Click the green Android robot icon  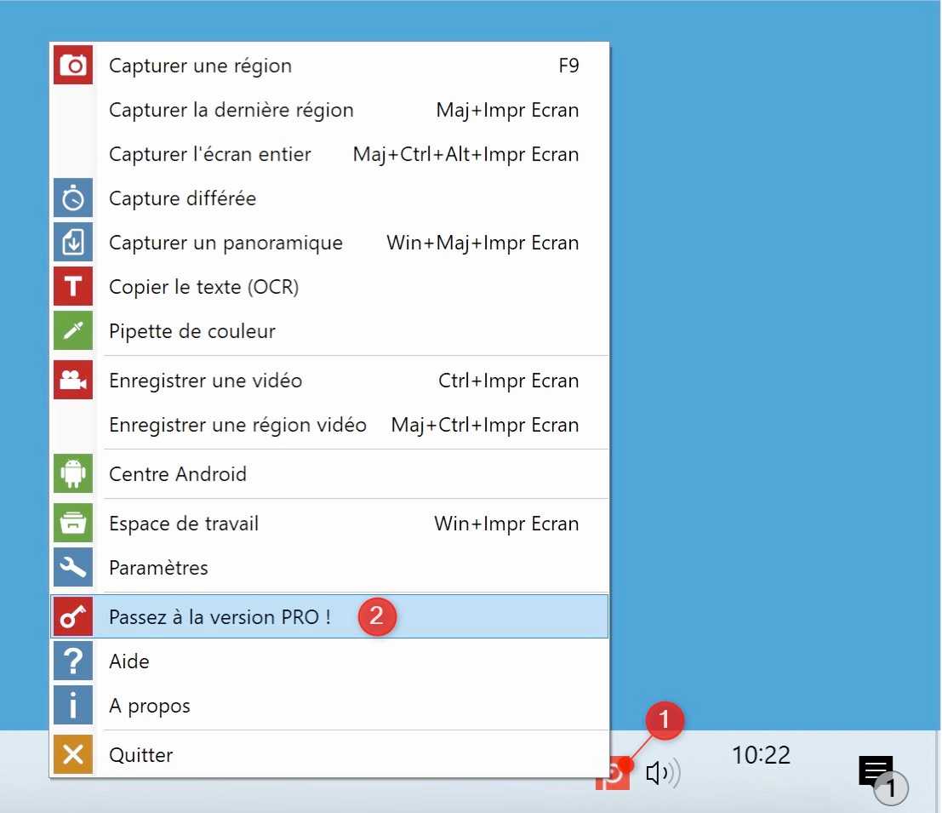click(x=73, y=474)
